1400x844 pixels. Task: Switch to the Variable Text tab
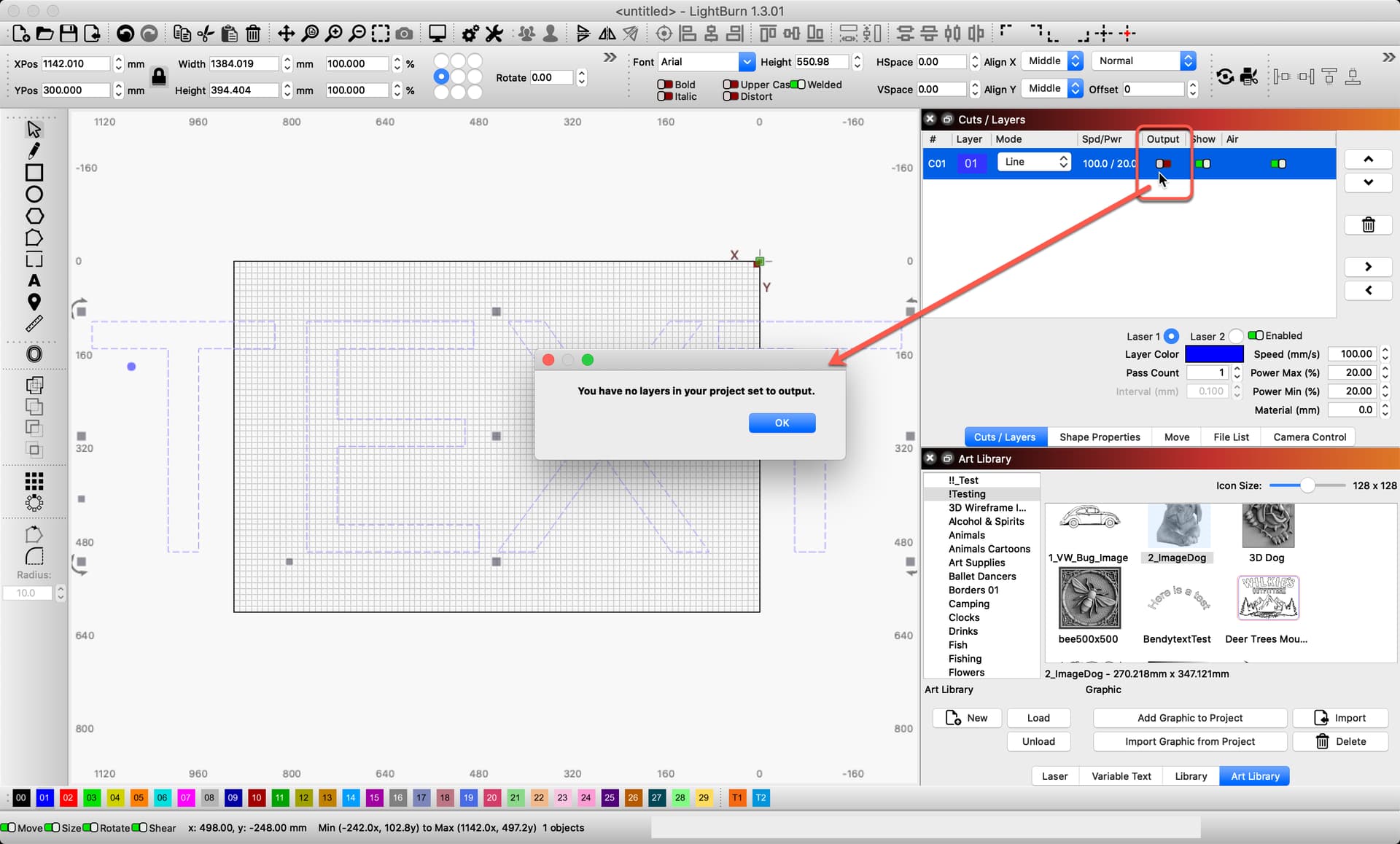[1121, 775]
